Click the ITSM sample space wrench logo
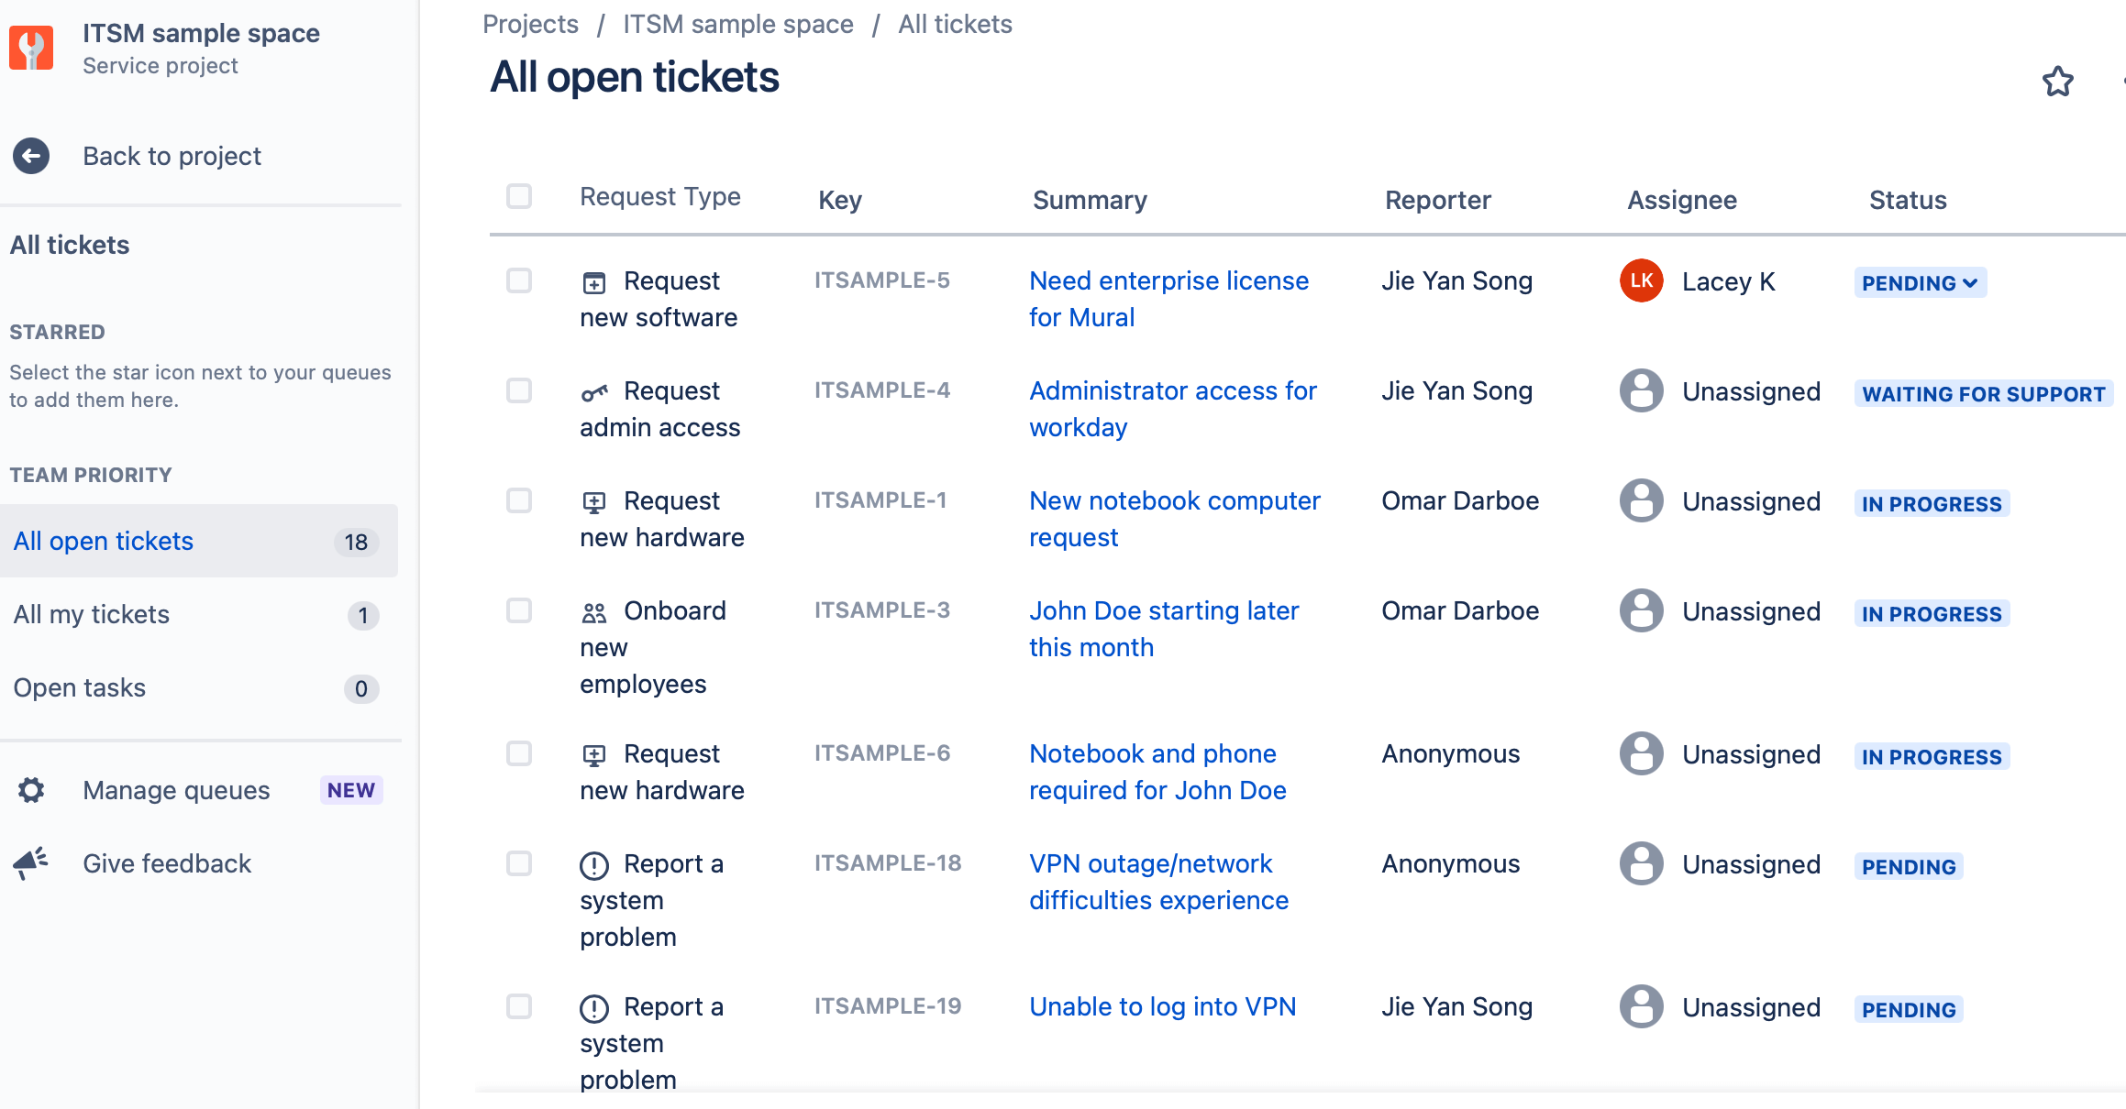Image resolution: width=2126 pixels, height=1109 pixels. 31,48
